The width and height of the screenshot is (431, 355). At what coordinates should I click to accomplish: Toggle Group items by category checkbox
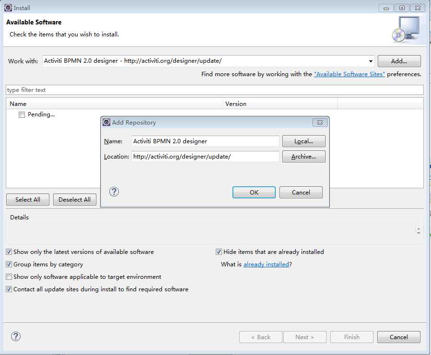(9, 264)
